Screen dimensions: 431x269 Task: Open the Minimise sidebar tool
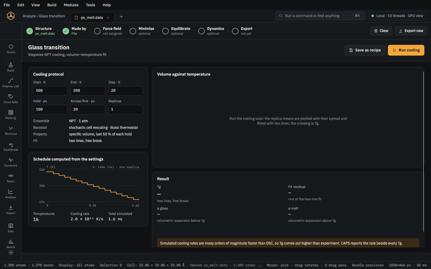pos(11,130)
